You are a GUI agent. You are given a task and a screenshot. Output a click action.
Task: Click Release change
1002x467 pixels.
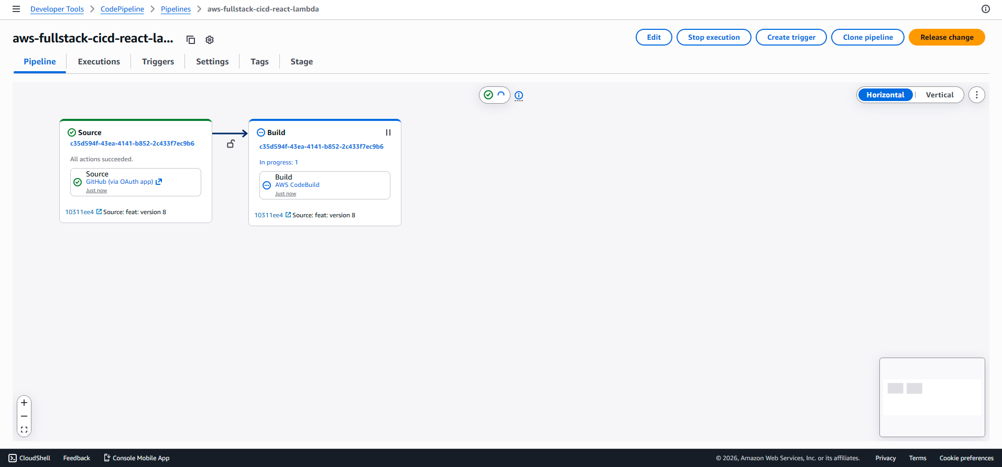pyautogui.click(x=947, y=37)
